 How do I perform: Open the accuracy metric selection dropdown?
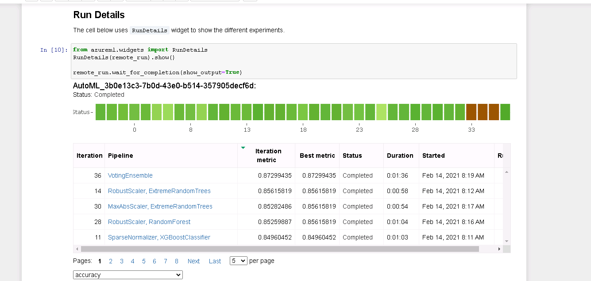(127, 274)
